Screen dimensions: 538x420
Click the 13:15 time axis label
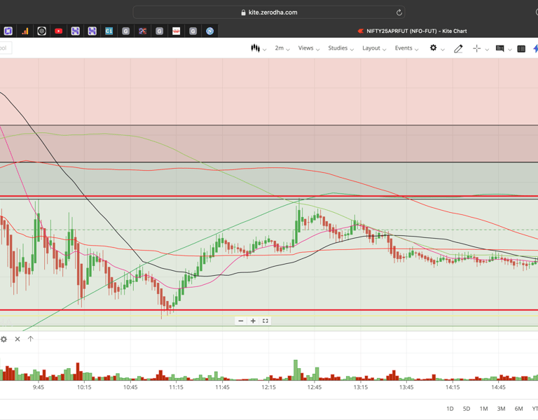pos(361,387)
